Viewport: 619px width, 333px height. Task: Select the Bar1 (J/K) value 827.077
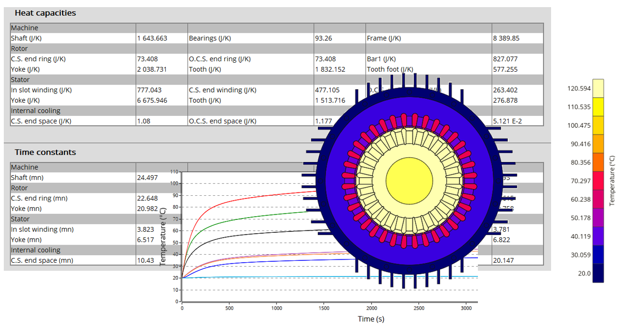[505, 59]
